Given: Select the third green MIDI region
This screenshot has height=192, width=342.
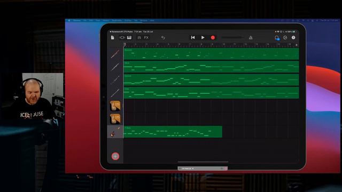Looking at the screenshot, I should click(211, 79).
